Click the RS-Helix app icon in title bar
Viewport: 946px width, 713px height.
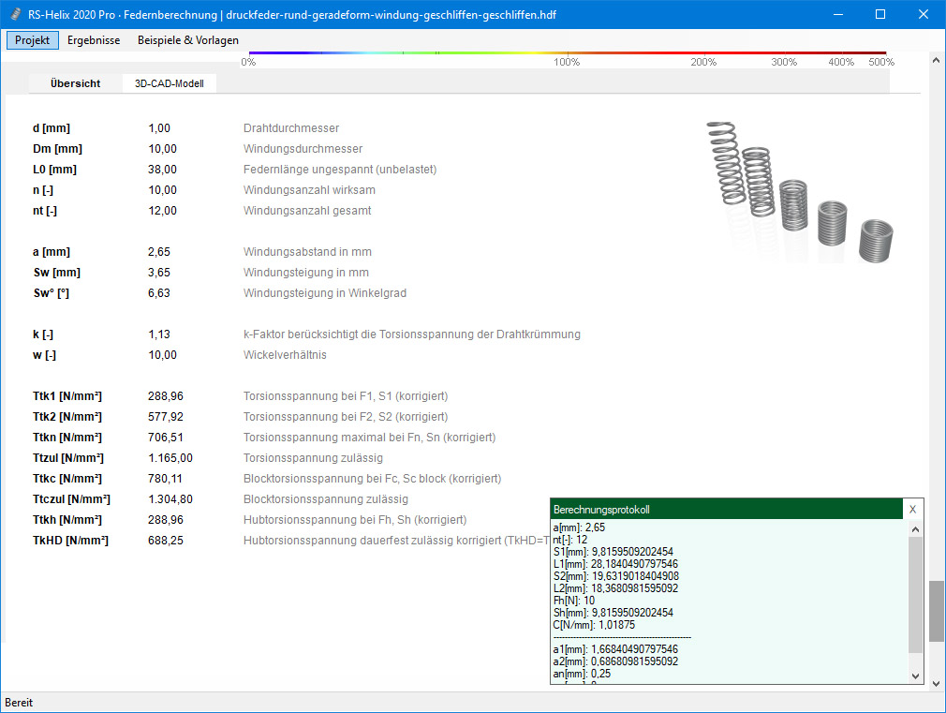click(x=14, y=15)
